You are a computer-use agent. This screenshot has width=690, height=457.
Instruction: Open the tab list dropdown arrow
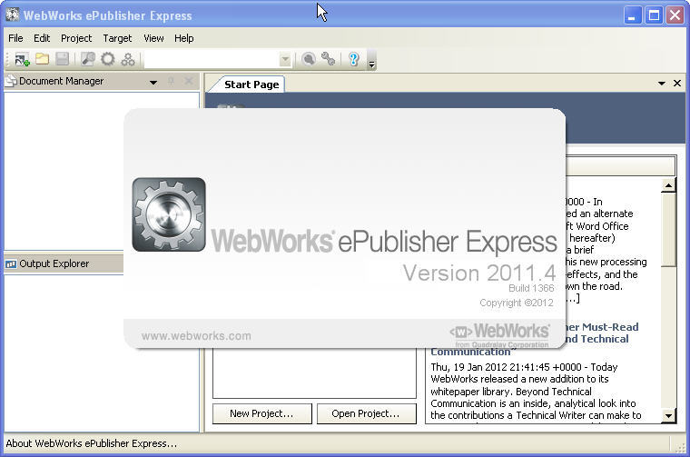[661, 84]
